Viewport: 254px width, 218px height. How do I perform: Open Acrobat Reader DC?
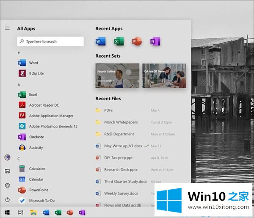pos(39,105)
